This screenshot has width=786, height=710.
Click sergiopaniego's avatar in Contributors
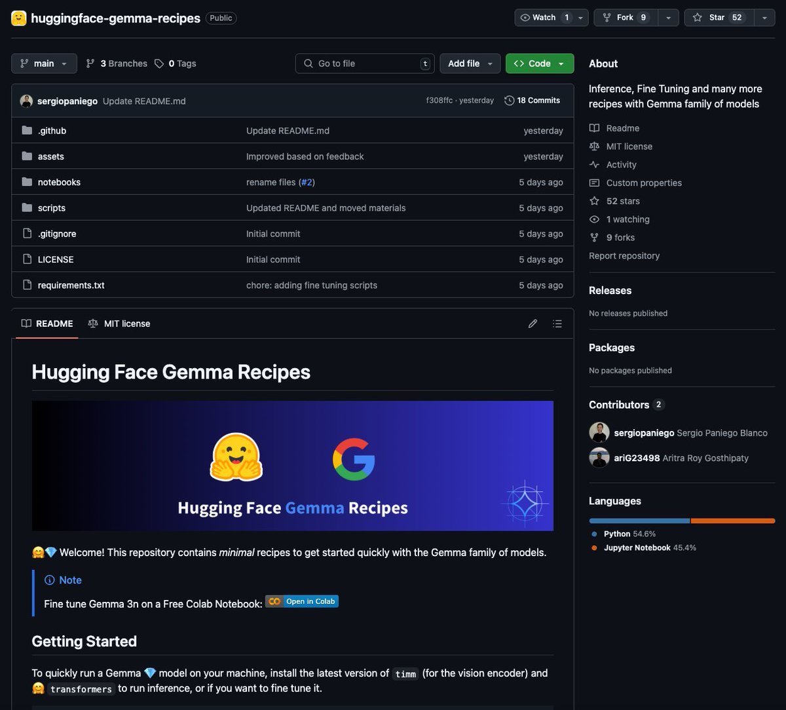[x=599, y=432]
